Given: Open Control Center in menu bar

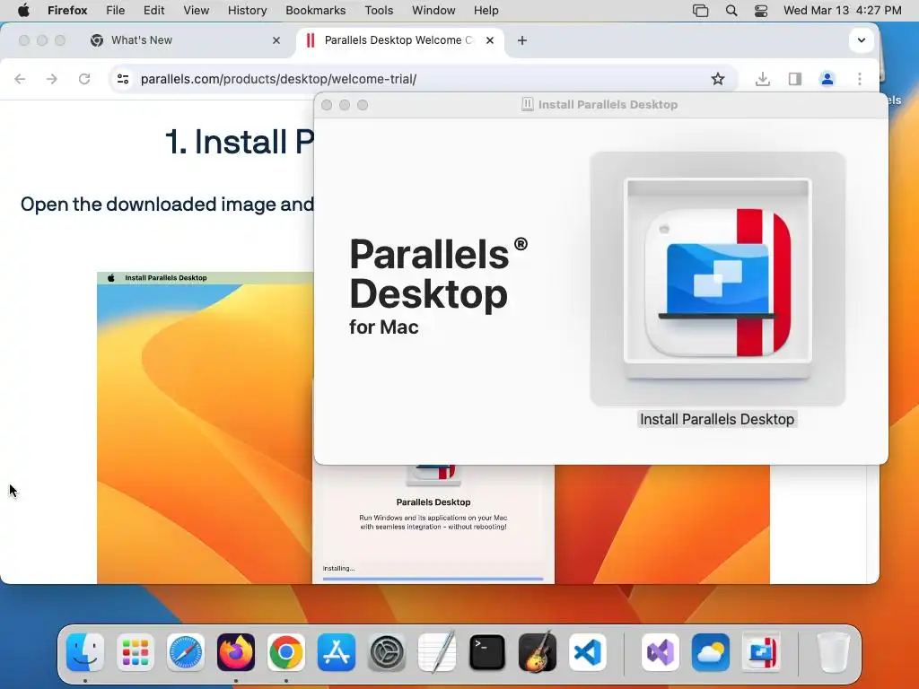Looking at the screenshot, I should [761, 11].
